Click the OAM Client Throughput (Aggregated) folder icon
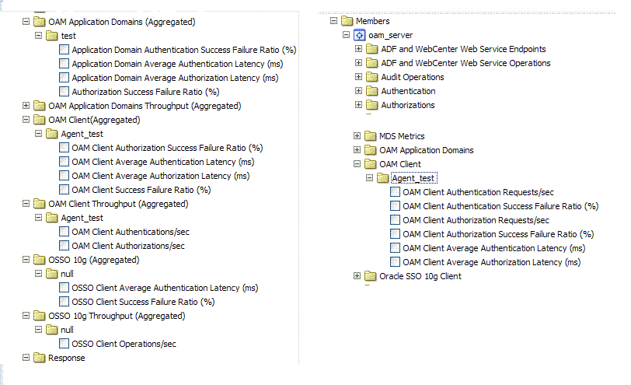 pyautogui.click(x=39, y=204)
